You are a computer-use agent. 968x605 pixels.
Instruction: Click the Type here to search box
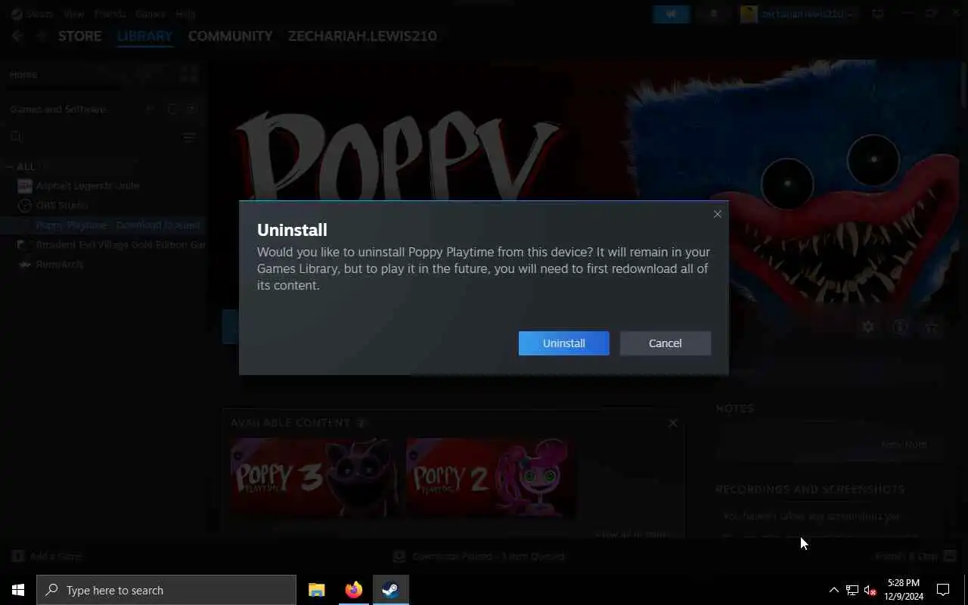coord(166,590)
